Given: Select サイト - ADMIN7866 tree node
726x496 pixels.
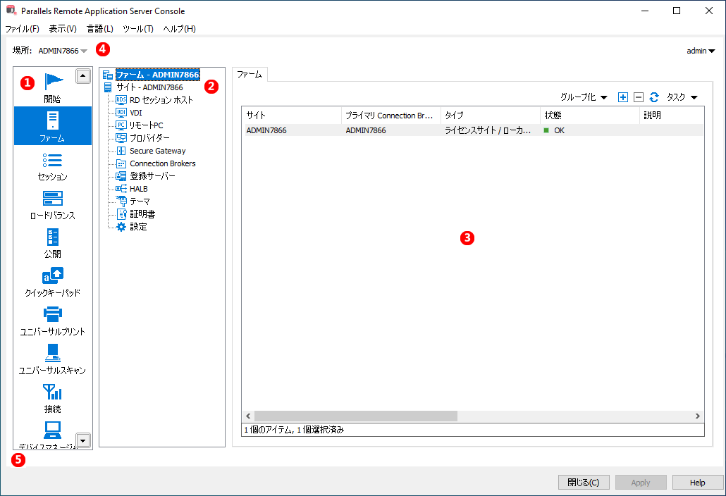Looking at the screenshot, I should coord(149,87).
